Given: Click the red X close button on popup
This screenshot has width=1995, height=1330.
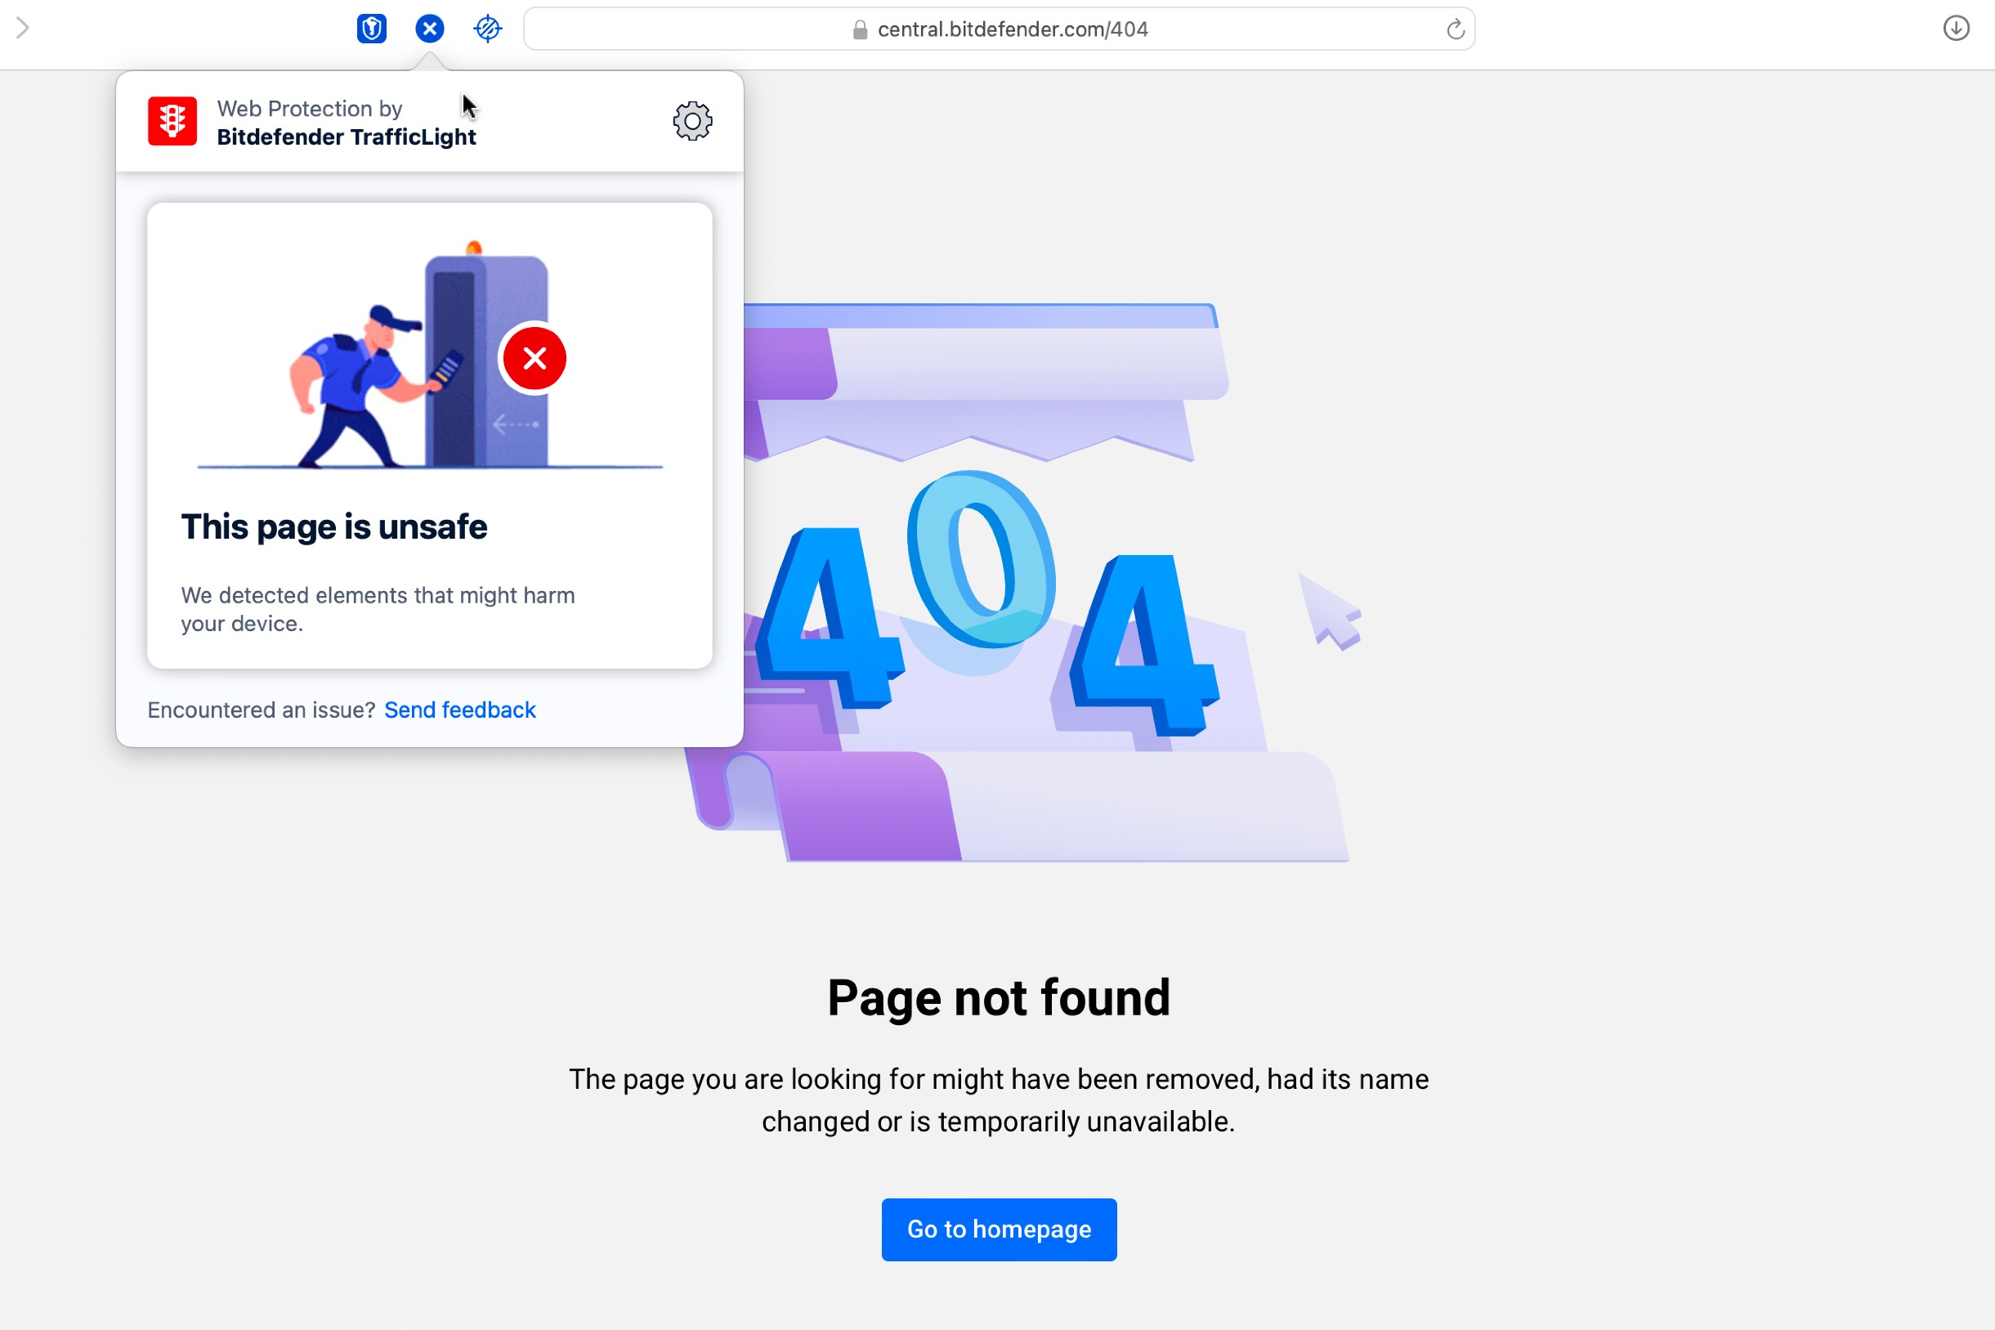Looking at the screenshot, I should pos(533,358).
